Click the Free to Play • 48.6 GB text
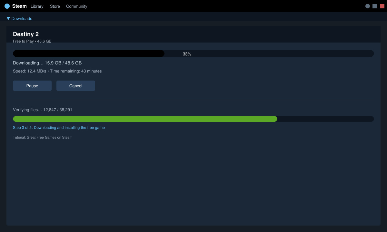 (32, 41)
